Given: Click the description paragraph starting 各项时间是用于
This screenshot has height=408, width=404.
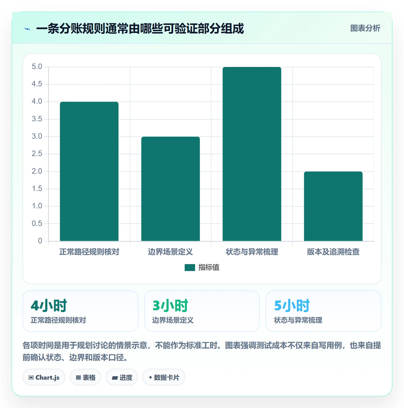Looking at the screenshot, I should pyautogui.click(x=202, y=351).
